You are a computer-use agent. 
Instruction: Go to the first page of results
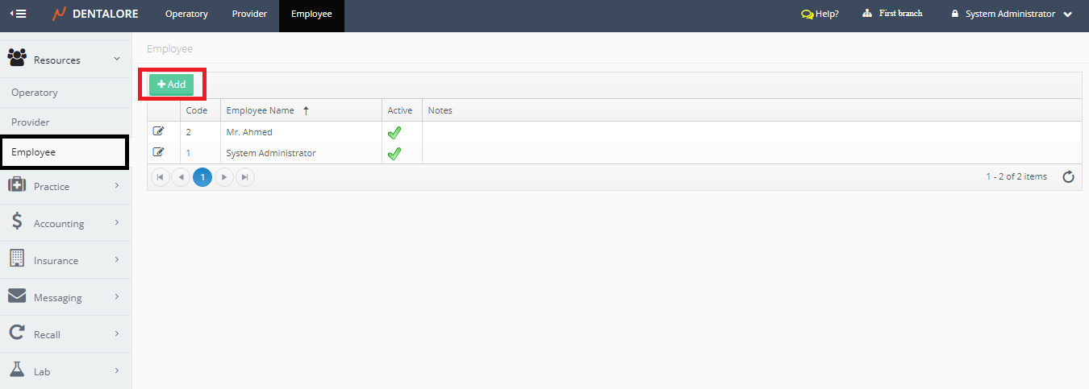[x=161, y=177]
